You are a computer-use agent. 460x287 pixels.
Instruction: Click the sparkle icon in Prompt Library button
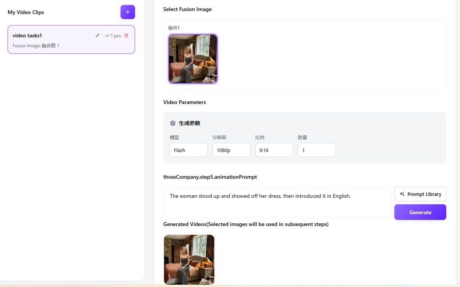(x=402, y=194)
